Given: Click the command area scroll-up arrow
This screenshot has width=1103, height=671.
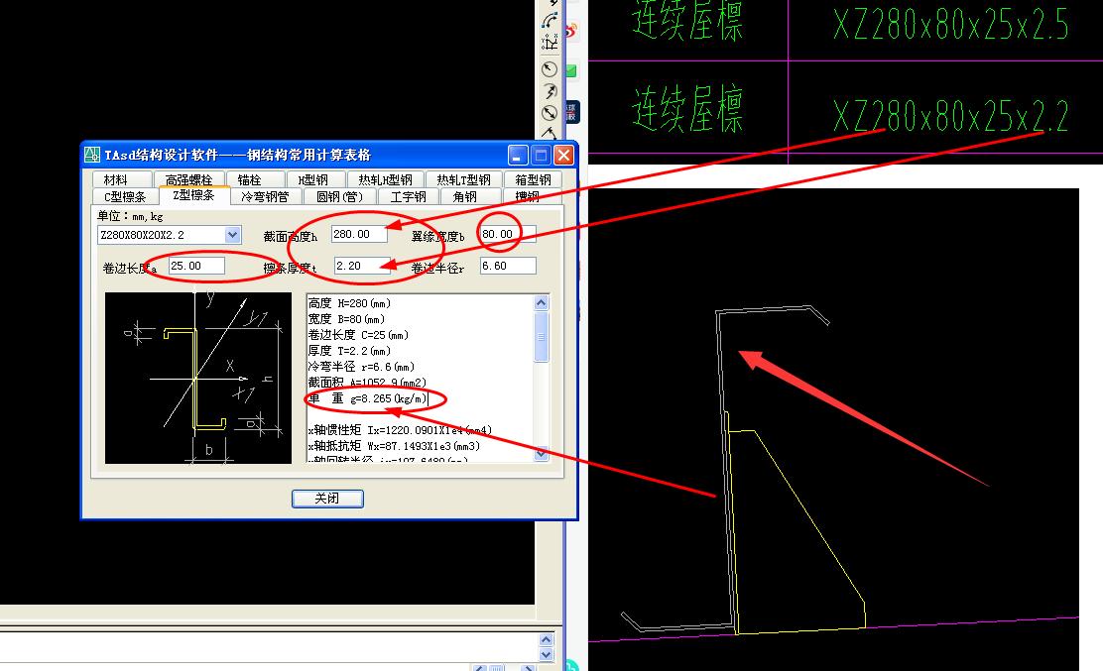Looking at the screenshot, I should (x=546, y=639).
